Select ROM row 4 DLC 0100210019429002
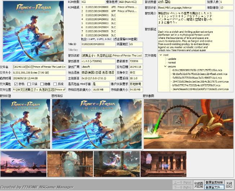This screenshot has height=191, width=235. 110,19
